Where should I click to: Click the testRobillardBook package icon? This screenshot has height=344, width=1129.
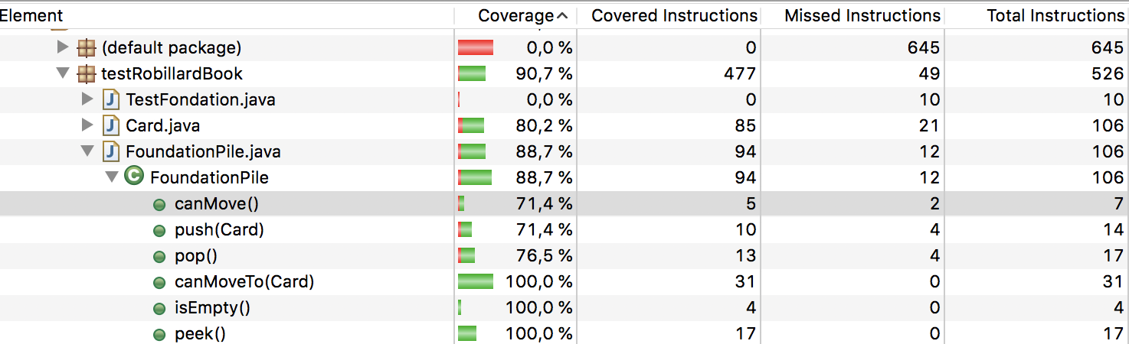pos(87,74)
